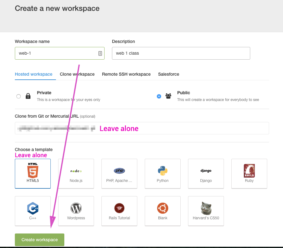Switch to the Salesforce tab

169,74
